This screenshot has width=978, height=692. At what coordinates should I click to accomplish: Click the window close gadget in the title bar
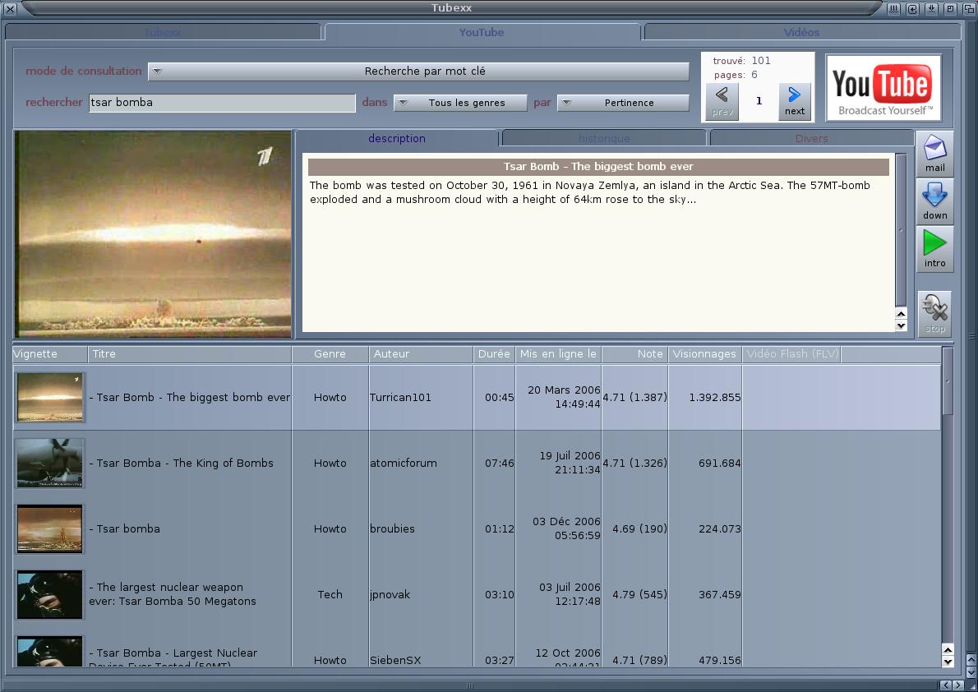point(10,9)
